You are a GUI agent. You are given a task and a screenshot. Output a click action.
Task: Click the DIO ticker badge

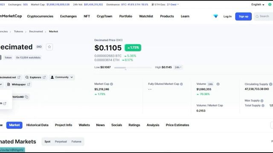point(39,47)
